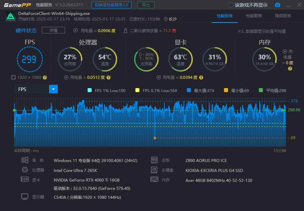Click the Windows 11 专业版 system text
The width and height of the screenshot is (304, 211).
click(95, 161)
